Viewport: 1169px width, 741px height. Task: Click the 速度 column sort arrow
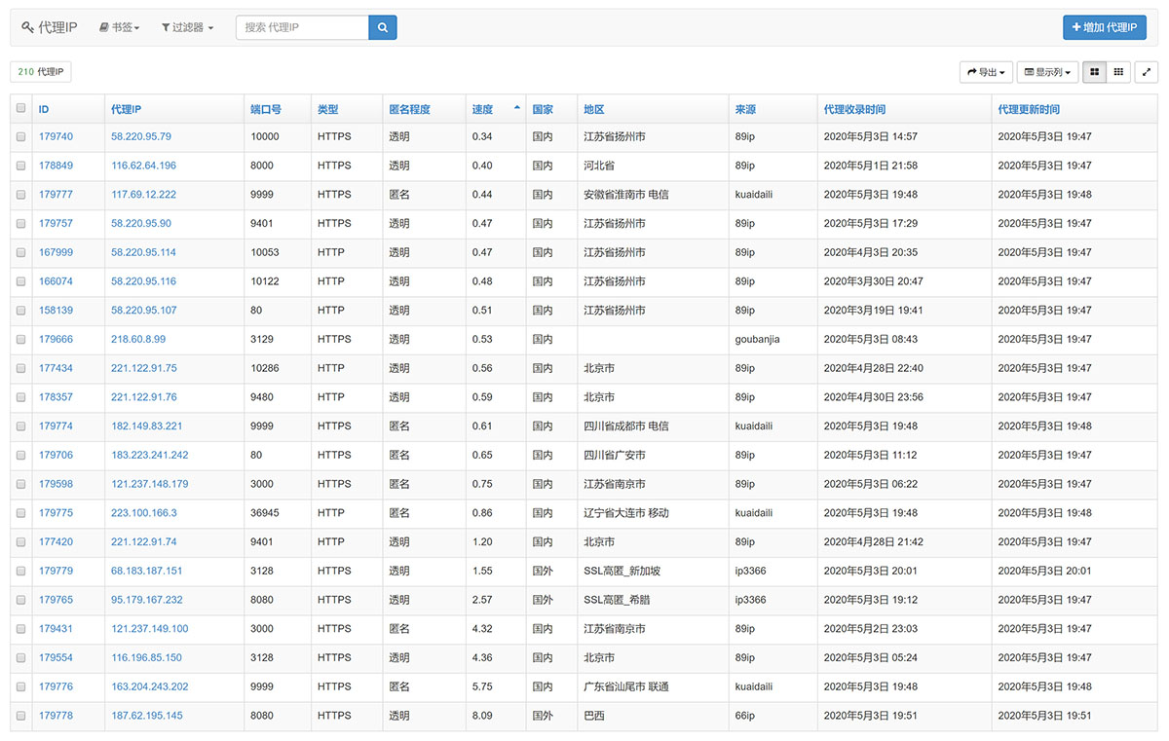[x=516, y=109]
